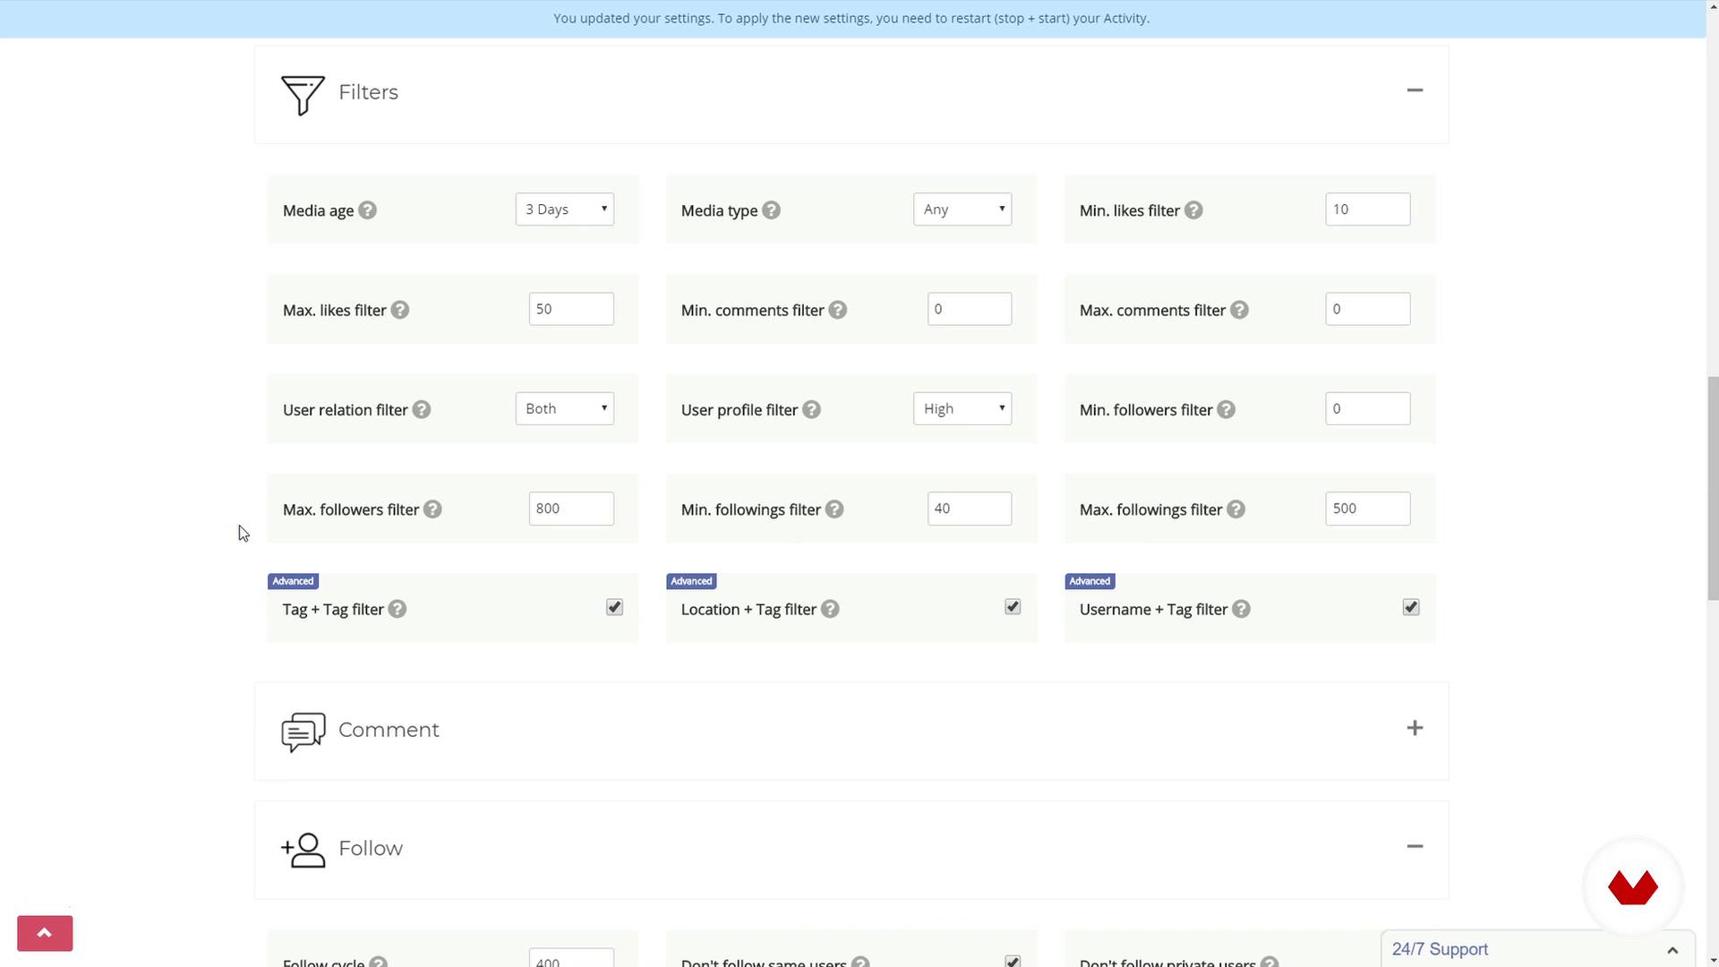Disable the Username + Tag filter checkbox
The width and height of the screenshot is (1719, 967).
(x=1411, y=608)
